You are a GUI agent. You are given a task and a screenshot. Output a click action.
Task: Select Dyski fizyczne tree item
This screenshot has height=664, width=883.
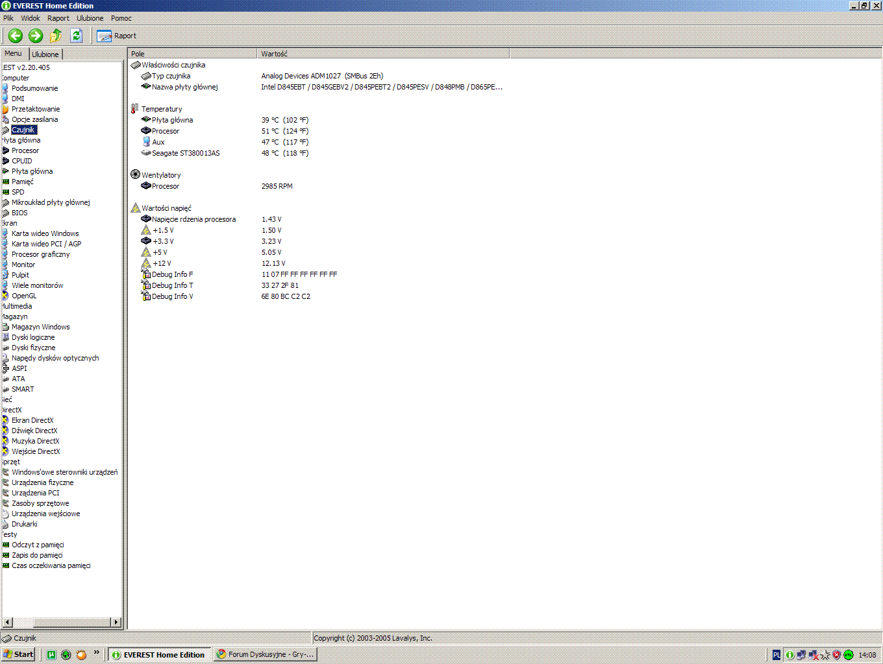tap(34, 348)
